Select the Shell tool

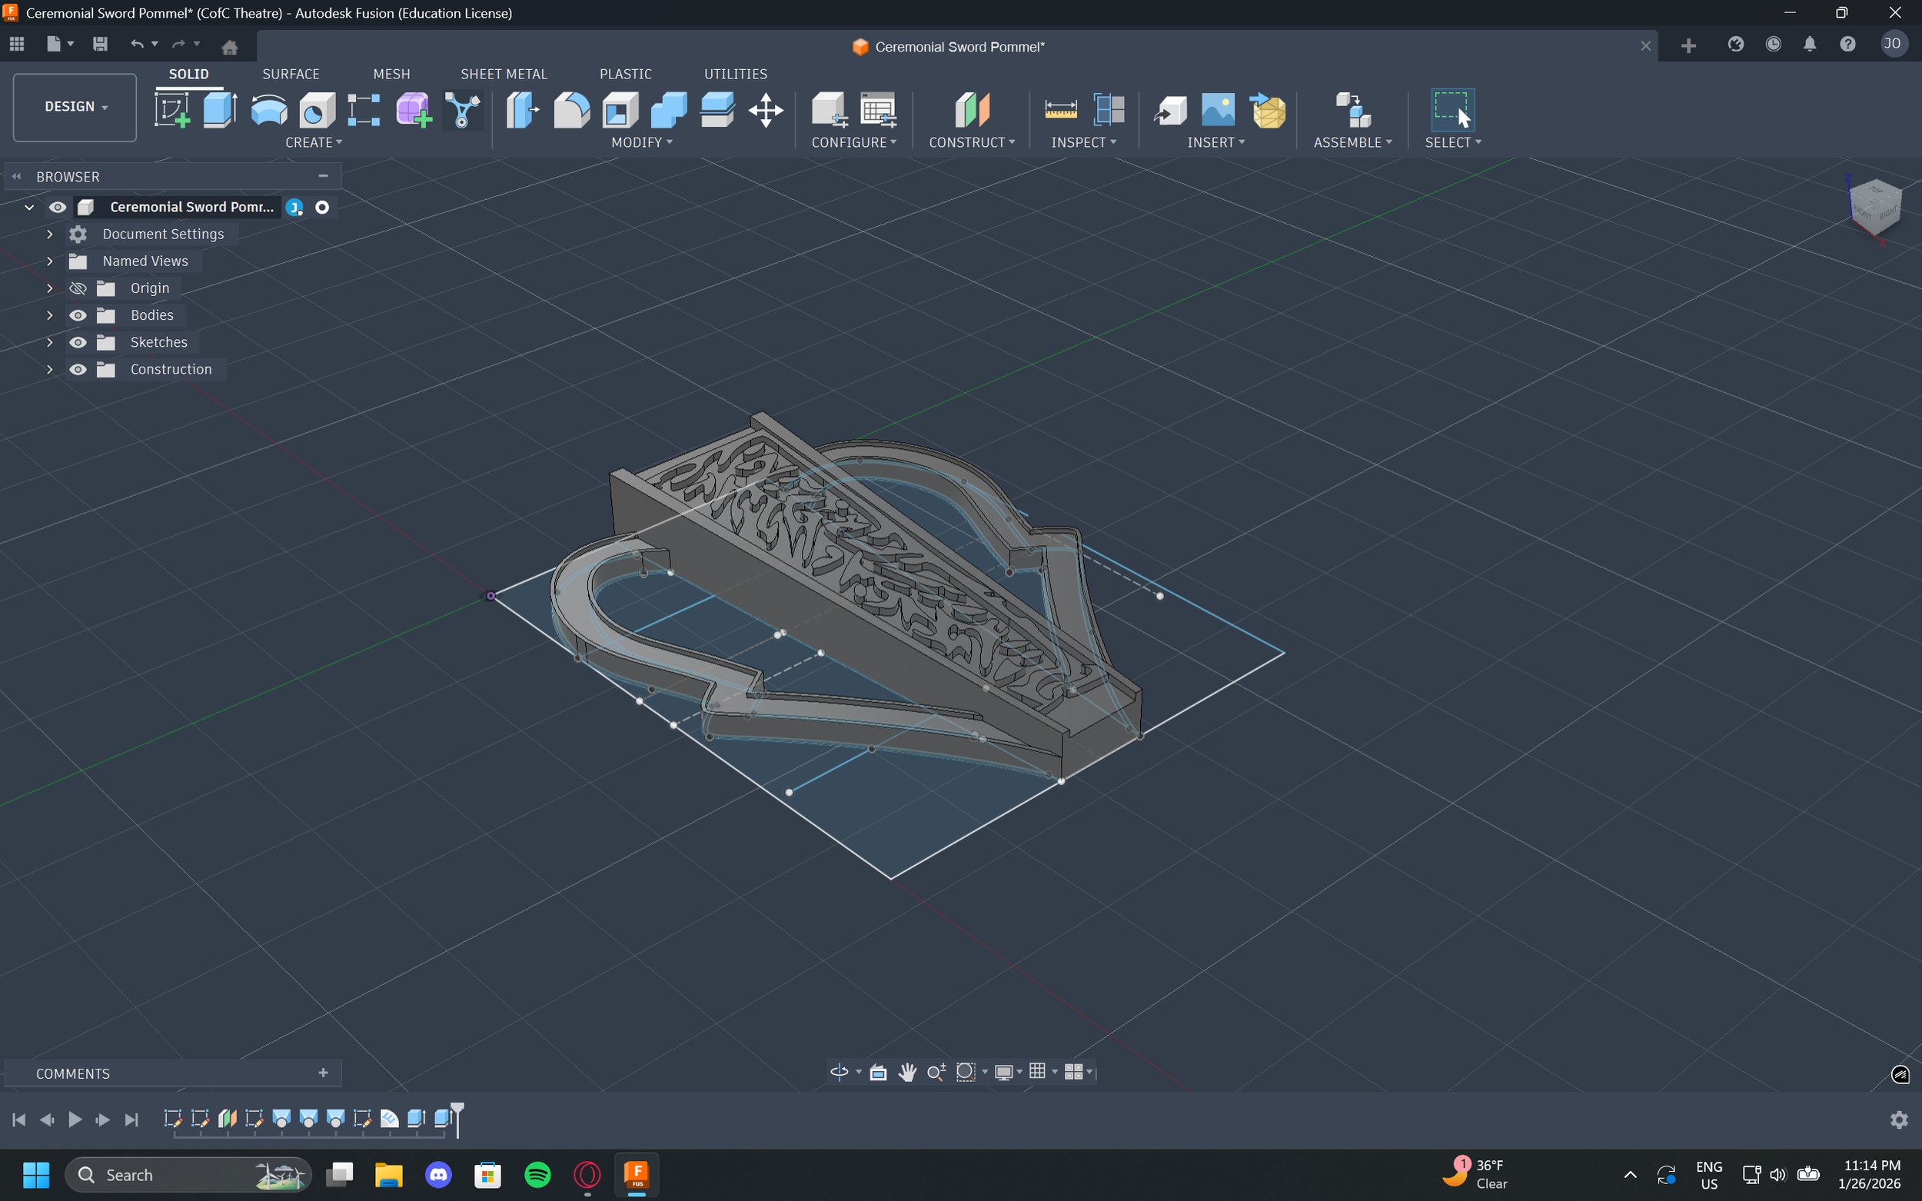[620, 110]
